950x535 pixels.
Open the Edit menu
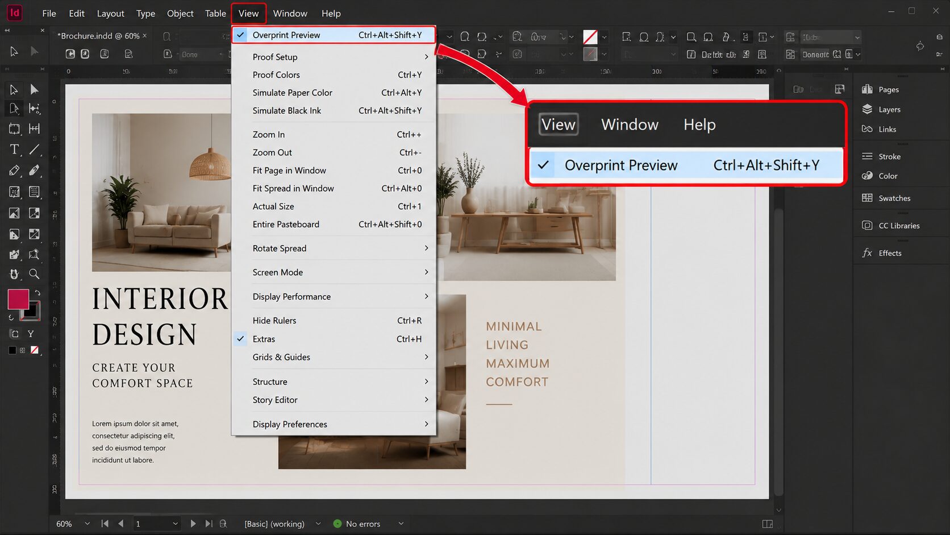pyautogui.click(x=77, y=13)
